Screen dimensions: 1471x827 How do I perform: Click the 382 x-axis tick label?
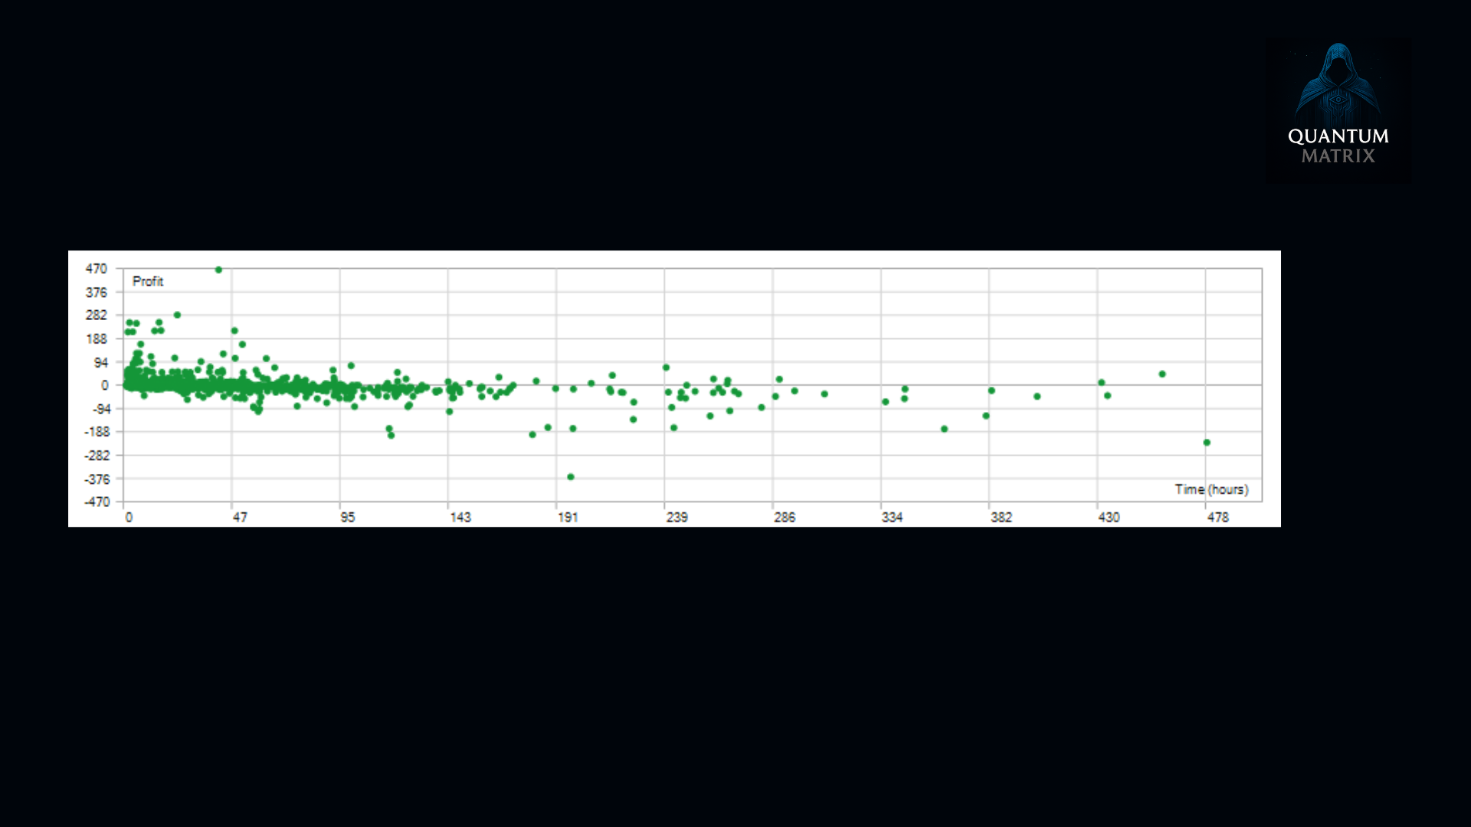coord(1001,518)
